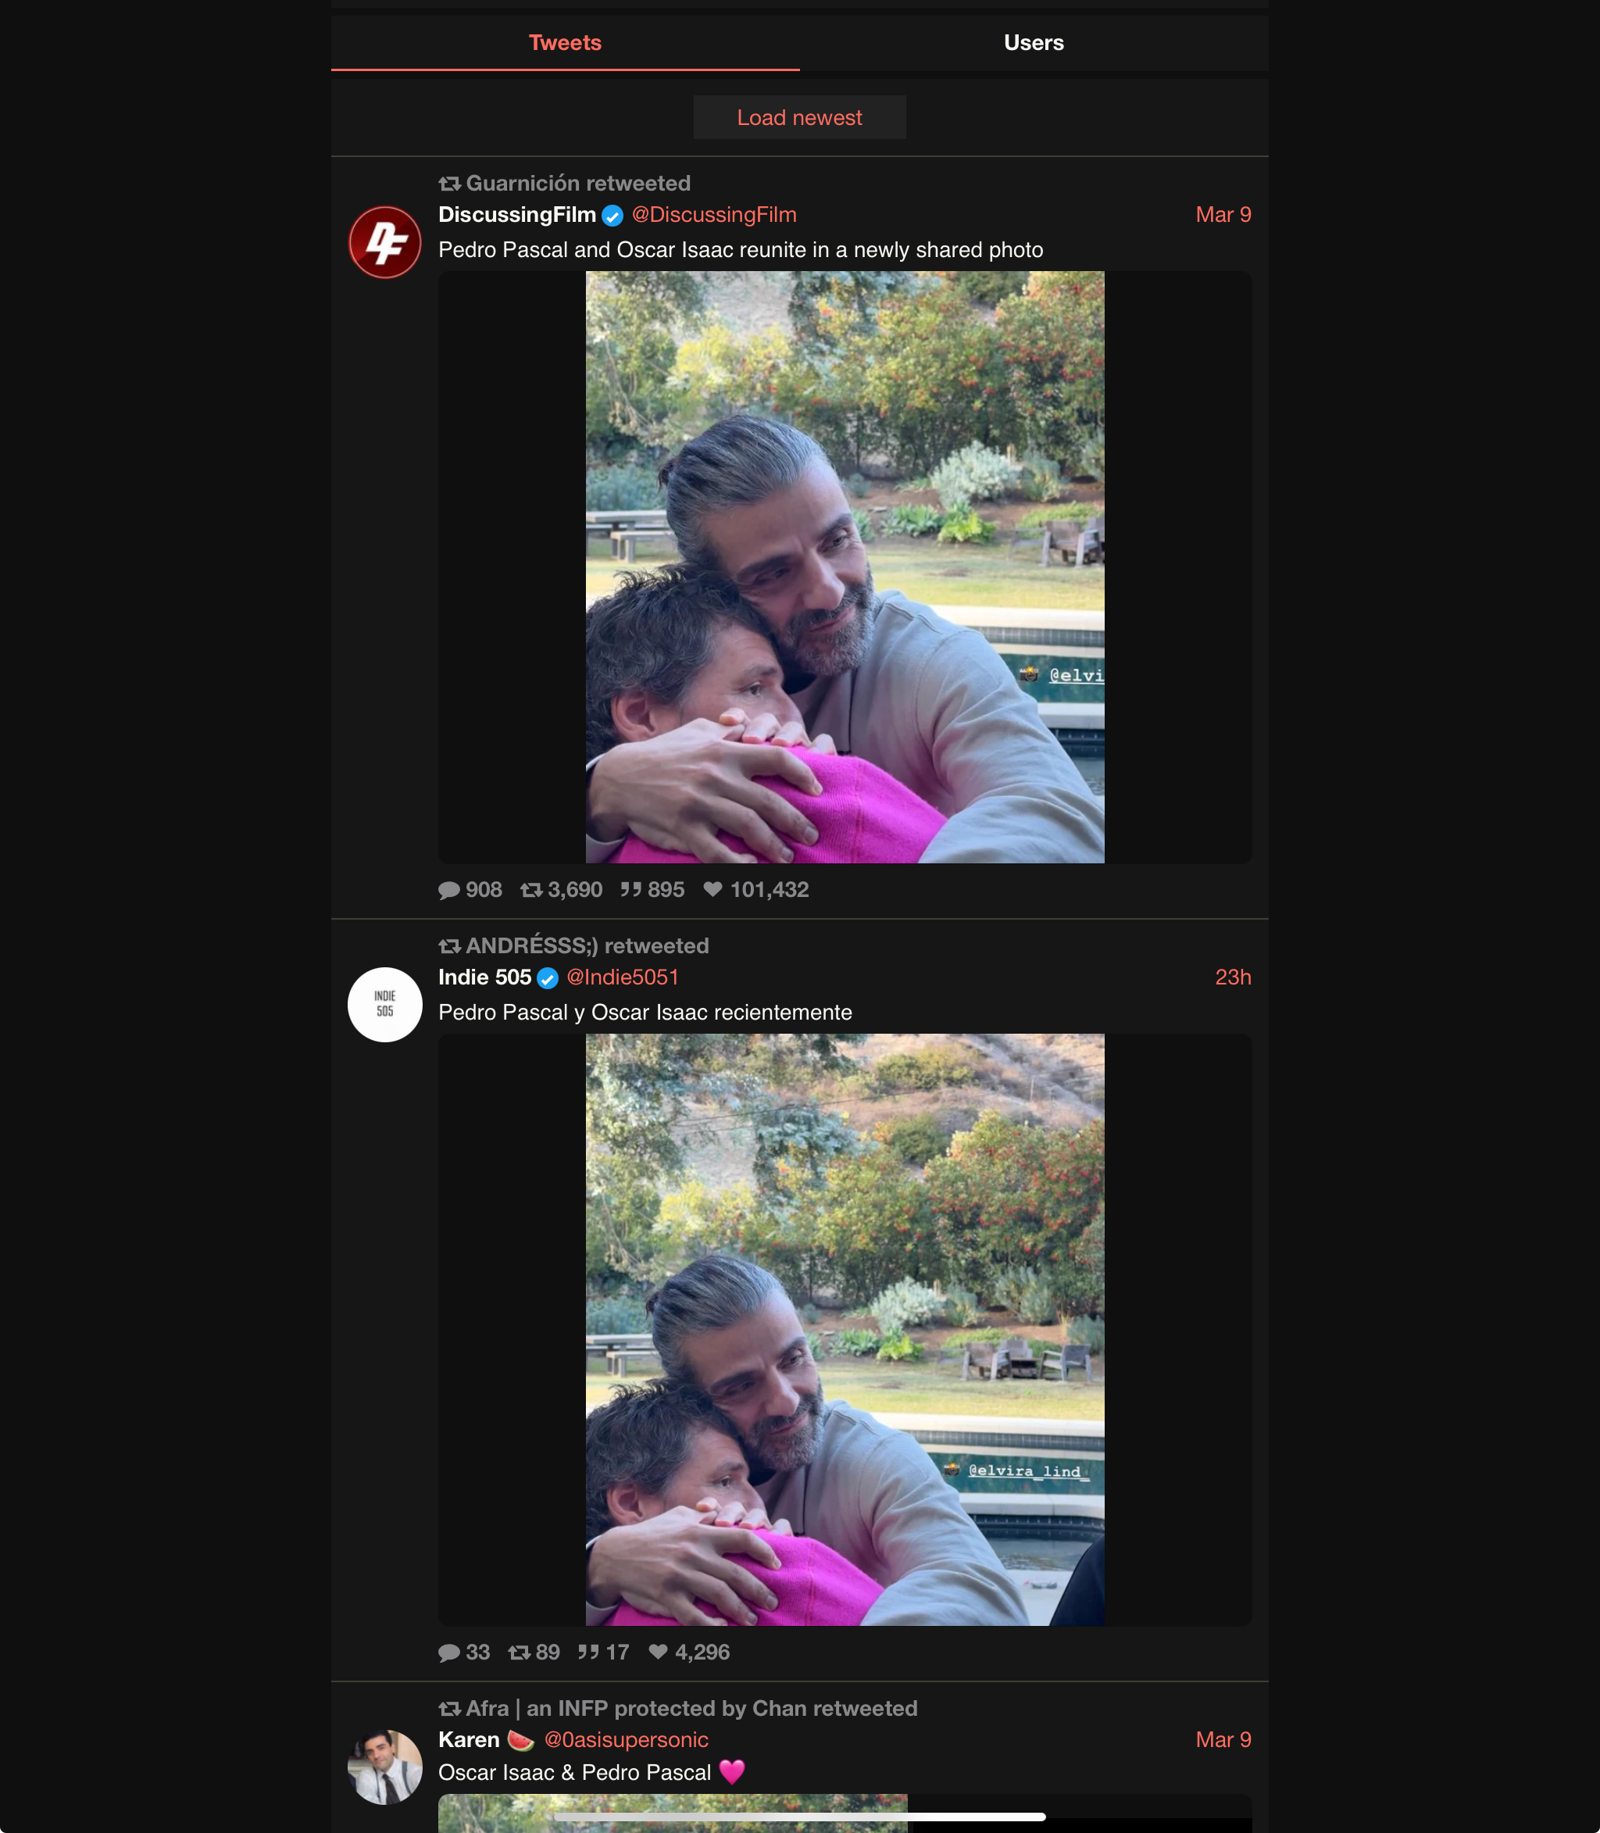Select the Tweets tab
This screenshot has height=1833, width=1600.
[x=565, y=43]
